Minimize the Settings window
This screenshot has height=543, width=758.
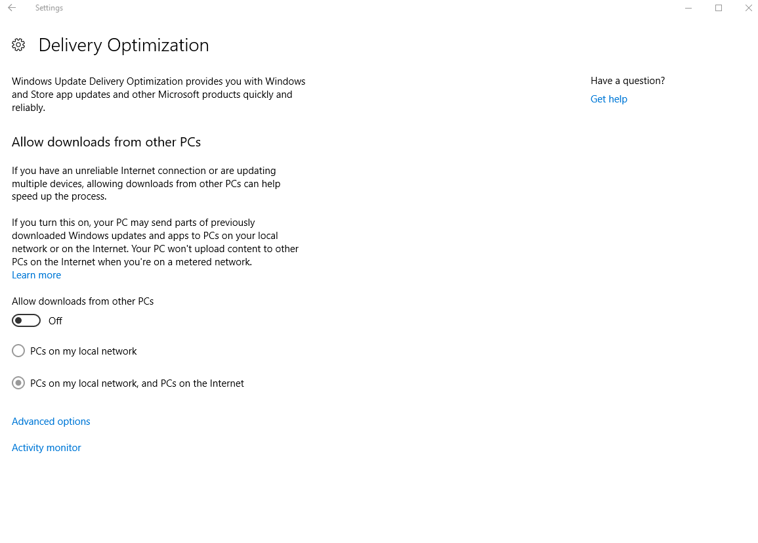pos(688,8)
